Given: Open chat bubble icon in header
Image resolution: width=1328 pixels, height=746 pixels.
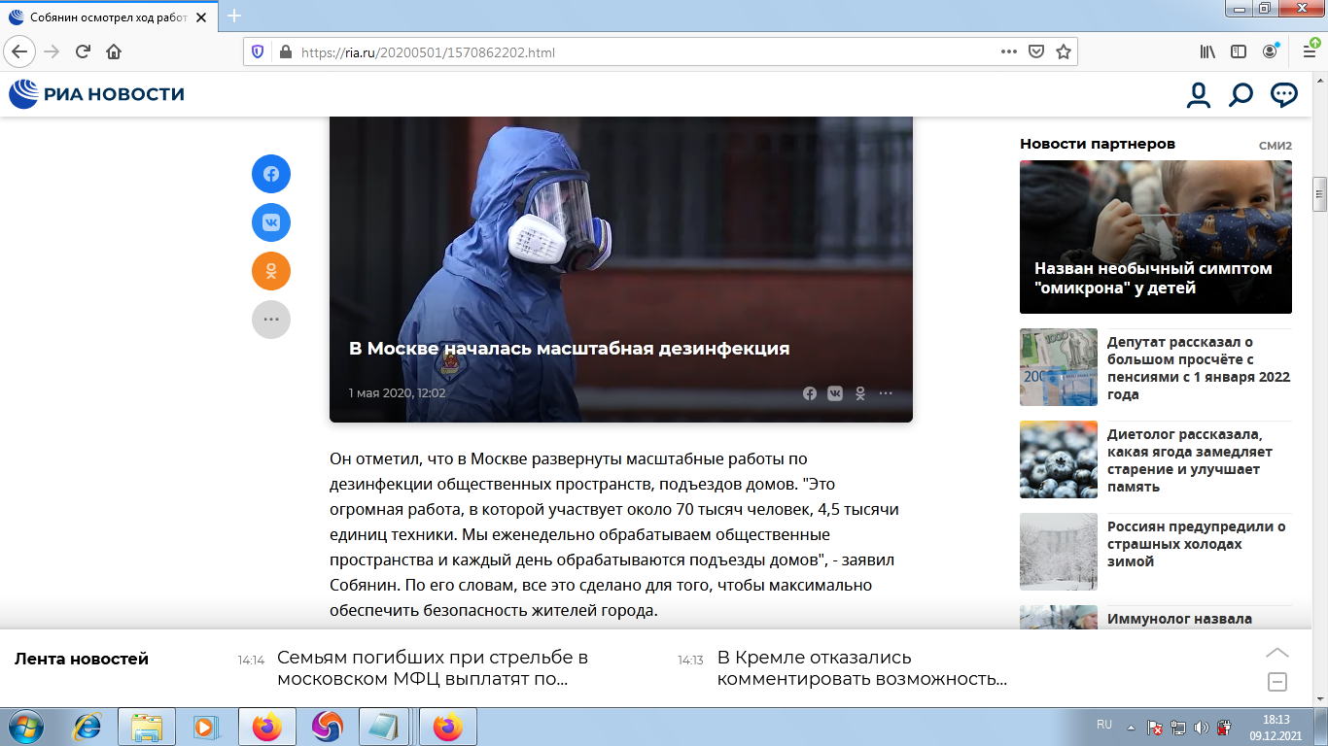Looking at the screenshot, I should [x=1284, y=94].
